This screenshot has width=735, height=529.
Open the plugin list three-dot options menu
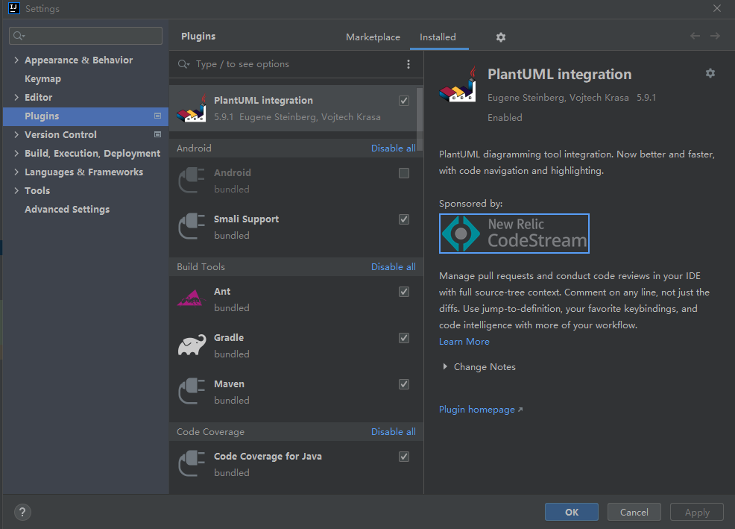(408, 64)
